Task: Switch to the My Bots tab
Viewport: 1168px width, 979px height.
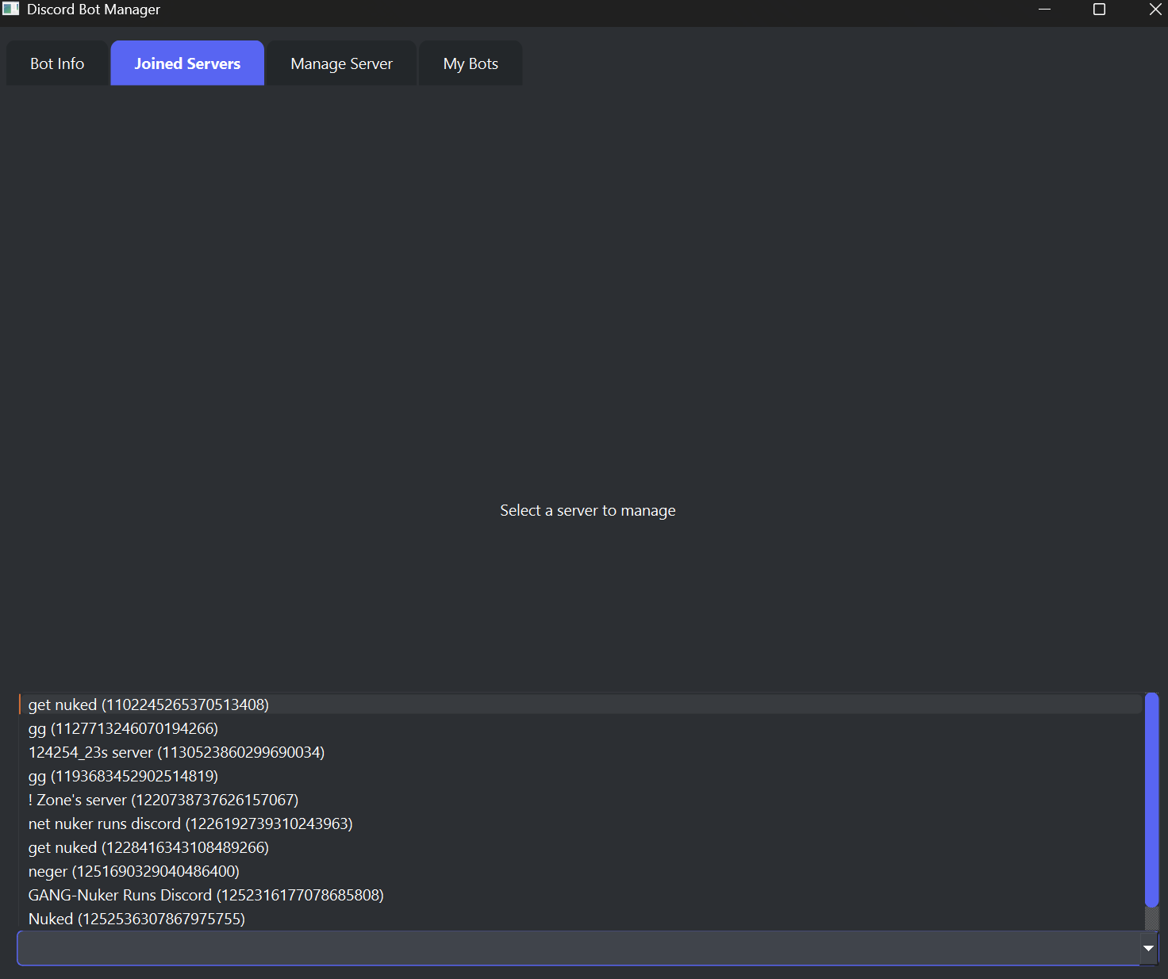Action: (471, 63)
